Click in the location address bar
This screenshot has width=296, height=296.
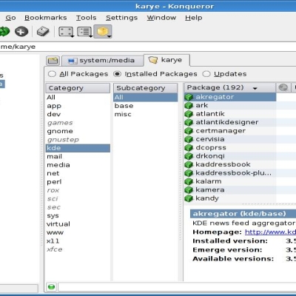148,47
